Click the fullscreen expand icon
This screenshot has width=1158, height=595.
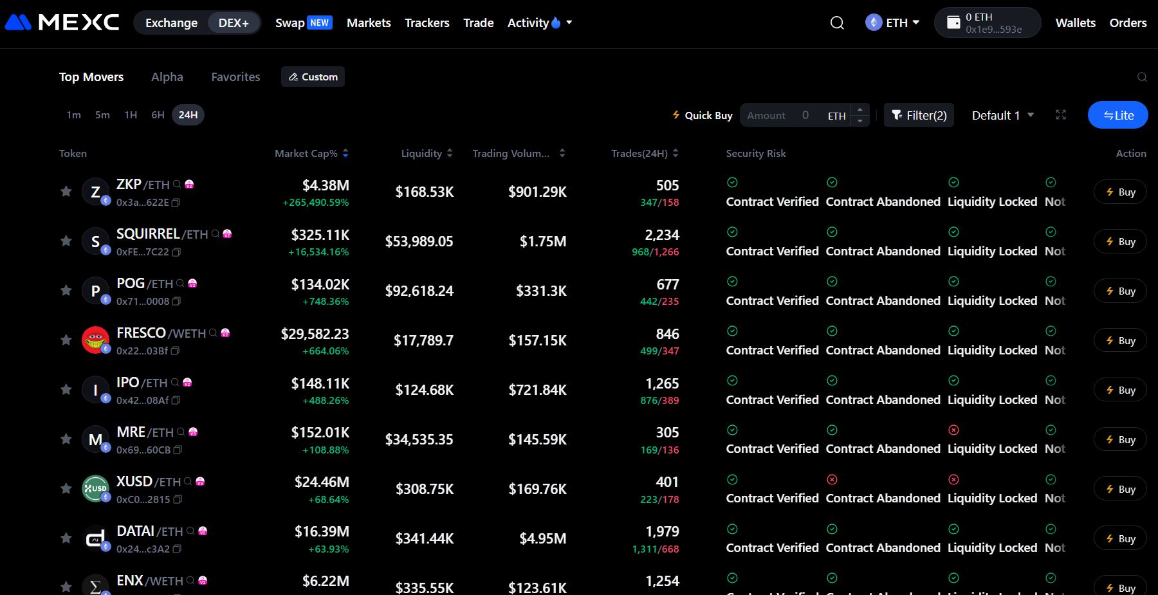tap(1061, 115)
